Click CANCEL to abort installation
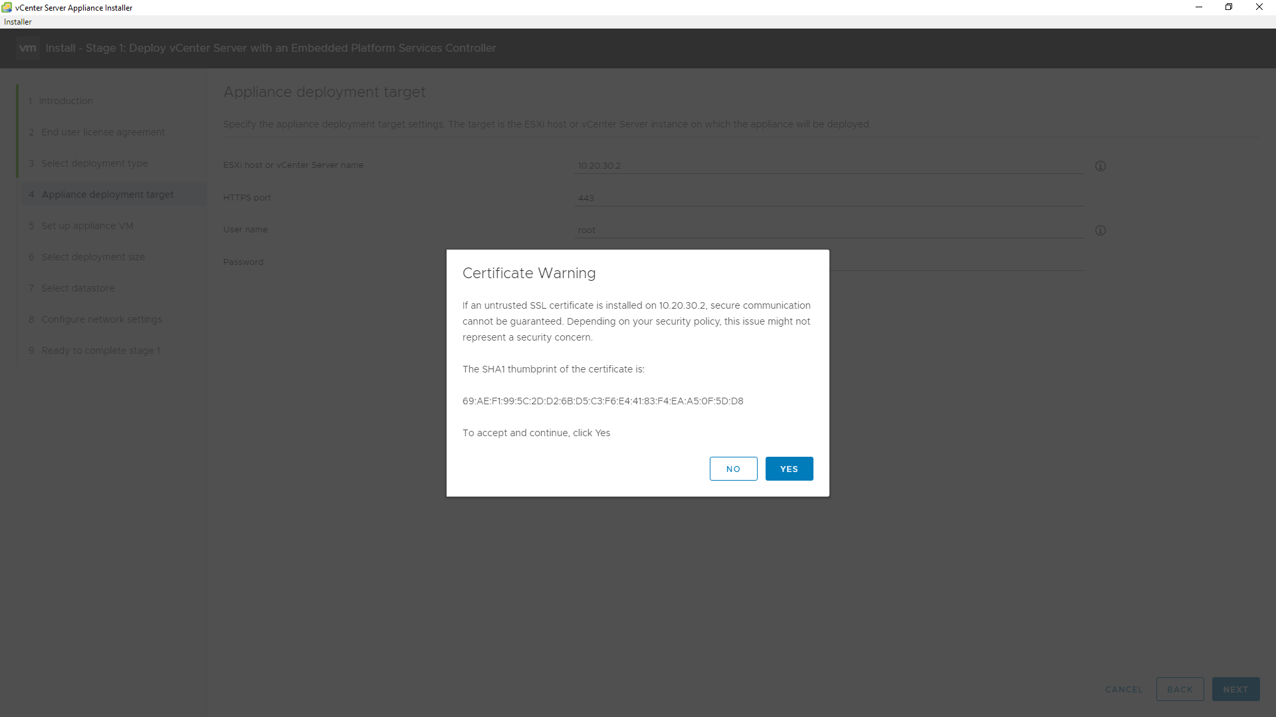The image size is (1276, 717). click(x=1124, y=689)
